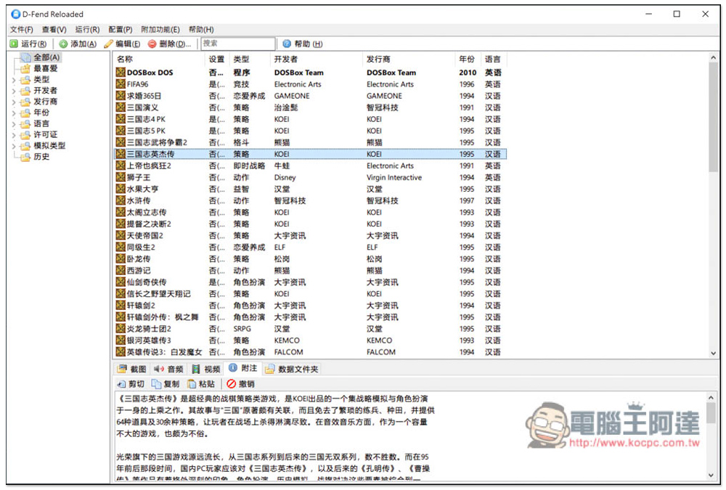Open the 附加功能(E) menu
The width and height of the screenshot is (726, 490).
tap(160, 30)
